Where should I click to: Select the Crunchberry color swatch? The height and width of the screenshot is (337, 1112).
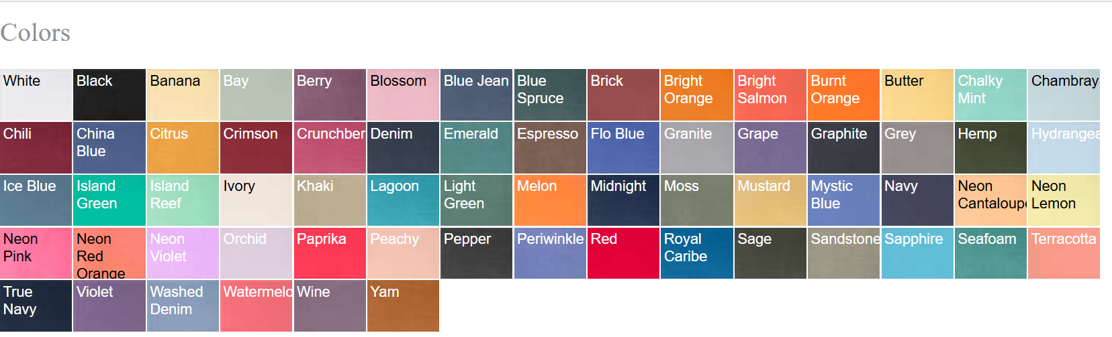click(x=330, y=147)
